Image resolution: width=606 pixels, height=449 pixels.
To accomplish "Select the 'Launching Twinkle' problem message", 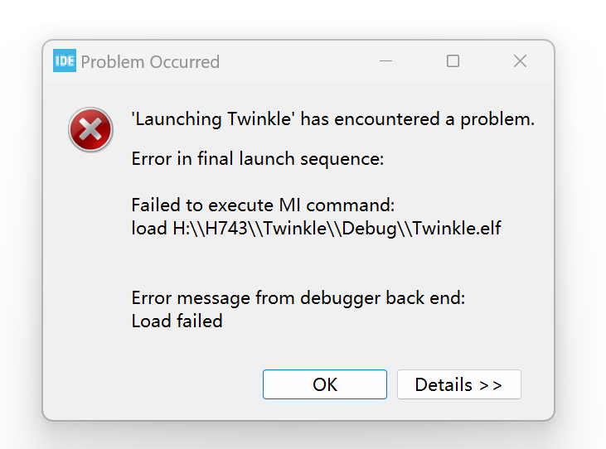I will 332,119.
